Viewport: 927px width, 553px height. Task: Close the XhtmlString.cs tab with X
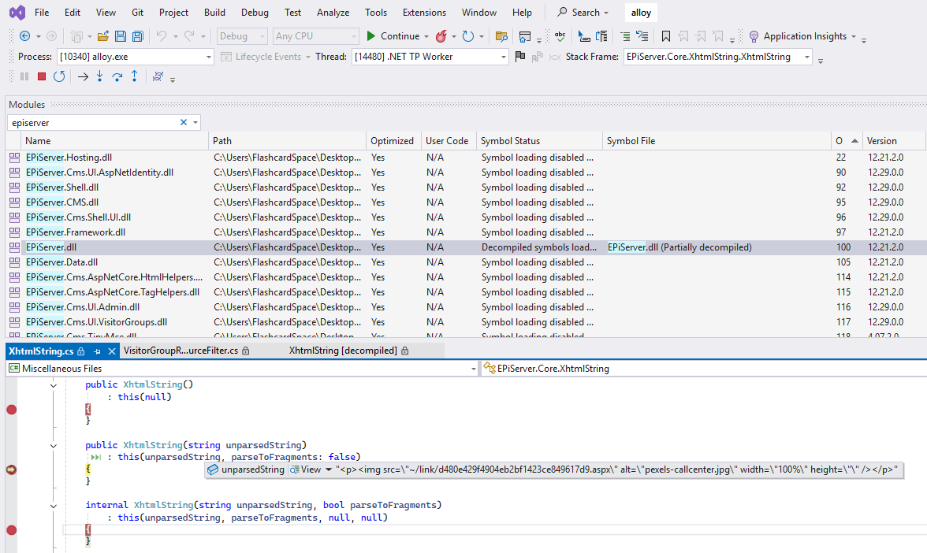(x=111, y=351)
